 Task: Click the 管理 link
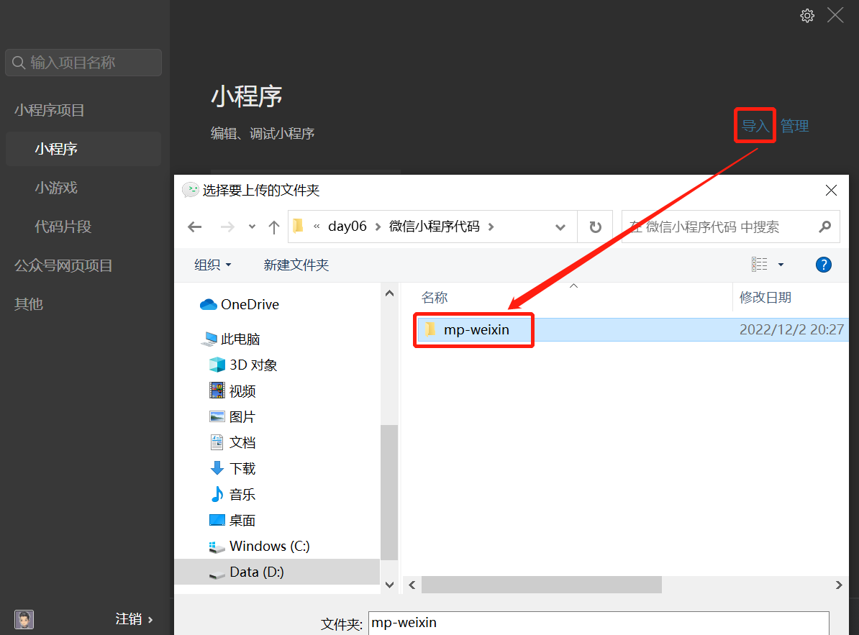point(795,126)
